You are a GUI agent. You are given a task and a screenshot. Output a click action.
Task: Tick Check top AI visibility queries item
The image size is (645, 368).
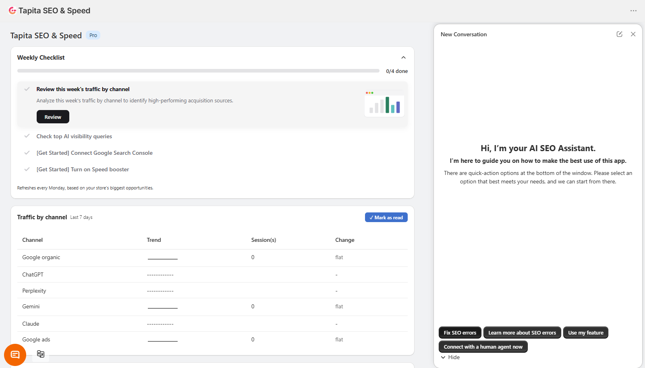(27, 136)
